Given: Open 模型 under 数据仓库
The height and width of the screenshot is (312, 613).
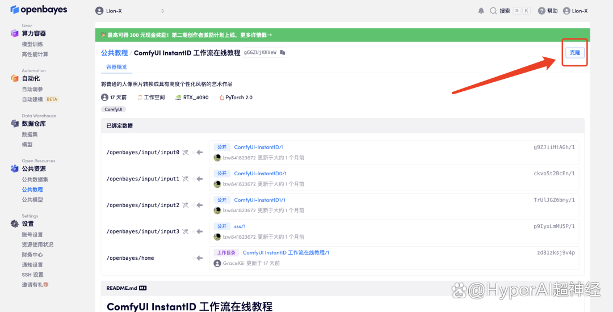Looking at the screenshot, I should pyautogui.click(x=27, y=145).
